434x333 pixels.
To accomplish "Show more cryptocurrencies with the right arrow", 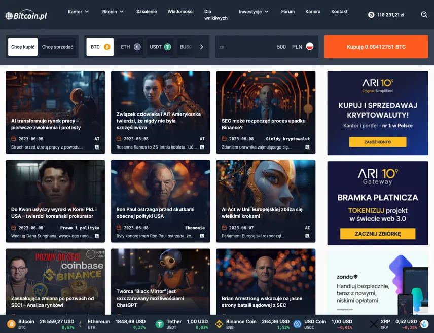I will click(201, 47).
